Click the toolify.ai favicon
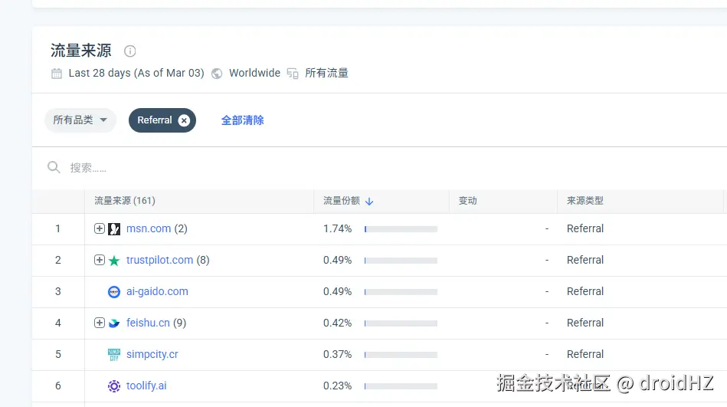The image size is (727, 407). click(x=114, y=386)
